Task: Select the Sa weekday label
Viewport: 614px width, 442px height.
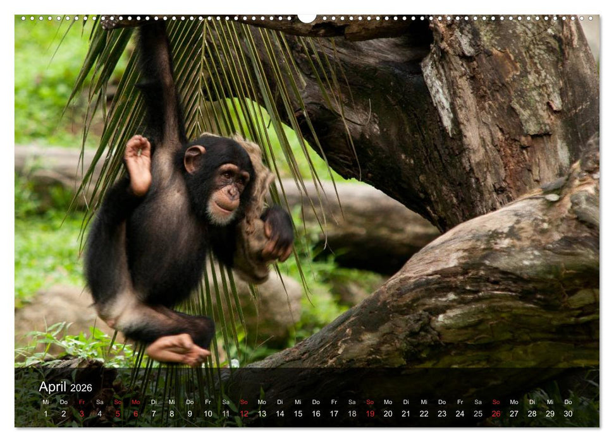Action: coord(101,402)
